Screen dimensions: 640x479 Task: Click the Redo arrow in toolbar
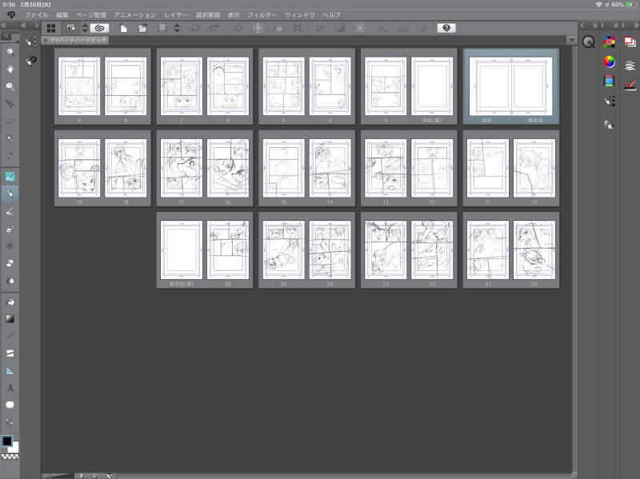(x=214, y=28)
